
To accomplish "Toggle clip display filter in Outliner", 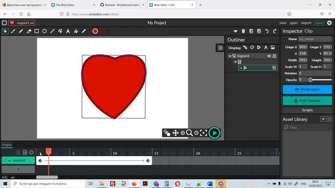I will pyautogui.click(x=259, y=48).
